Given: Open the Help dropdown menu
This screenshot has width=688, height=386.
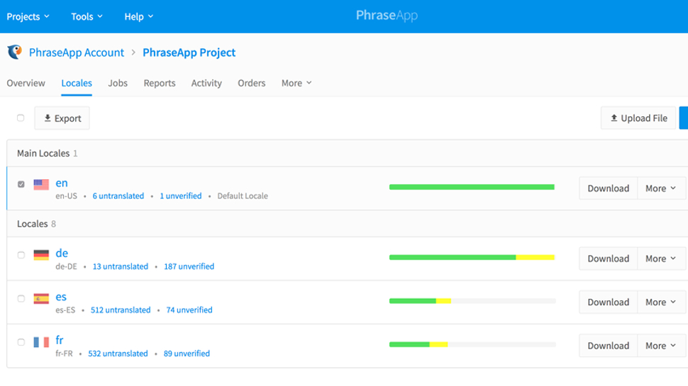Looking at the screenshot, I should coord(138,17).
